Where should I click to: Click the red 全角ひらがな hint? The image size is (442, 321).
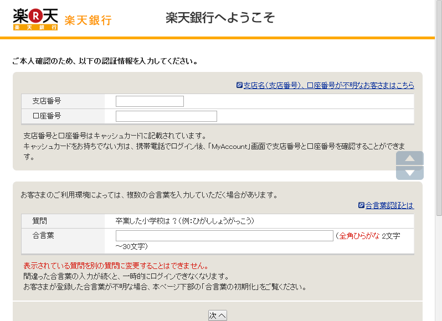(359, 236)
